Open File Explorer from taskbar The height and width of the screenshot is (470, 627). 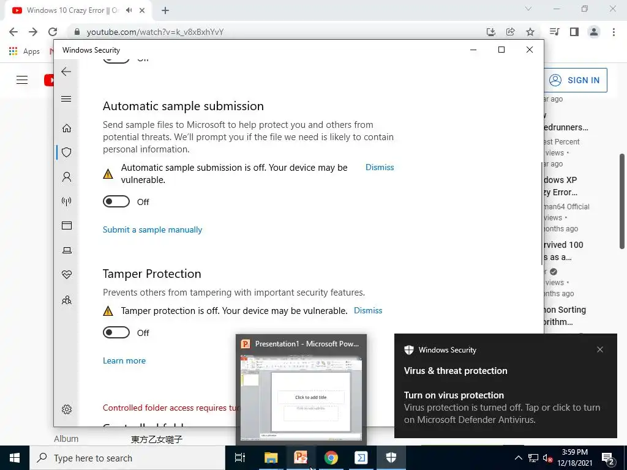(x=271, y=458)
